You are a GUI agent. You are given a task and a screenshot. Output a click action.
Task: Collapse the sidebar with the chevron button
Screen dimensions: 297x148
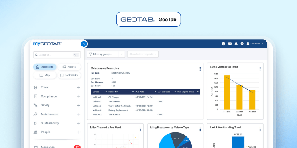tap(84, 44)
